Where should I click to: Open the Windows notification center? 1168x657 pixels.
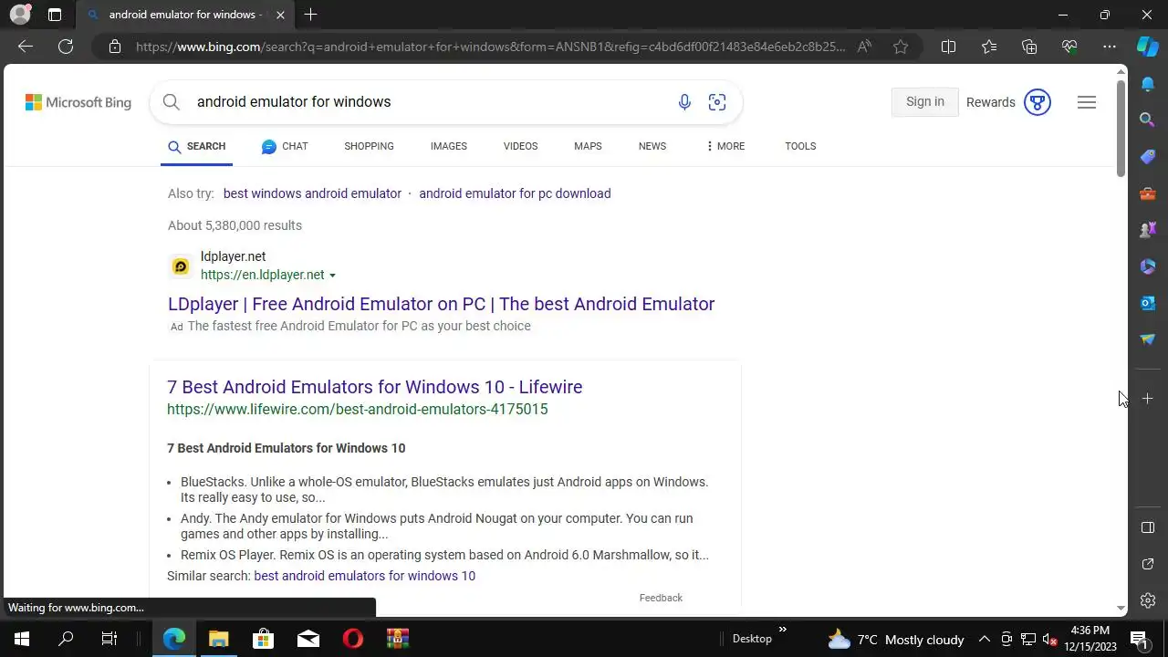pos(1139,639)
